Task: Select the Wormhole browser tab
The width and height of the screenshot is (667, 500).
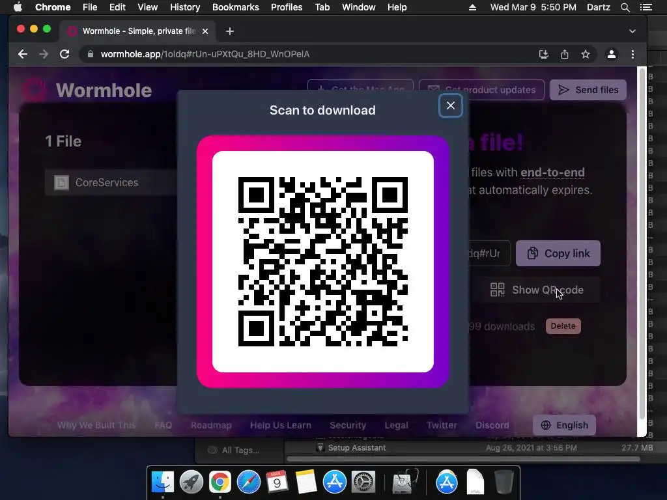Action: [x=137, y=31]
